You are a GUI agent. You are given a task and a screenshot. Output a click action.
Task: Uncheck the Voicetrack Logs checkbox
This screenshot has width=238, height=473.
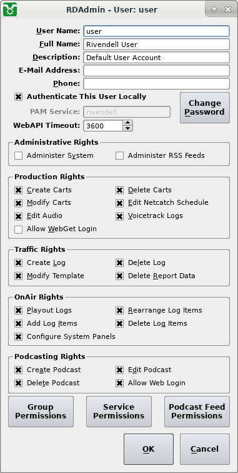point(120,216)
